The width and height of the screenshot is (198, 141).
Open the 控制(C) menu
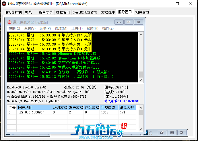click(14, 28)
